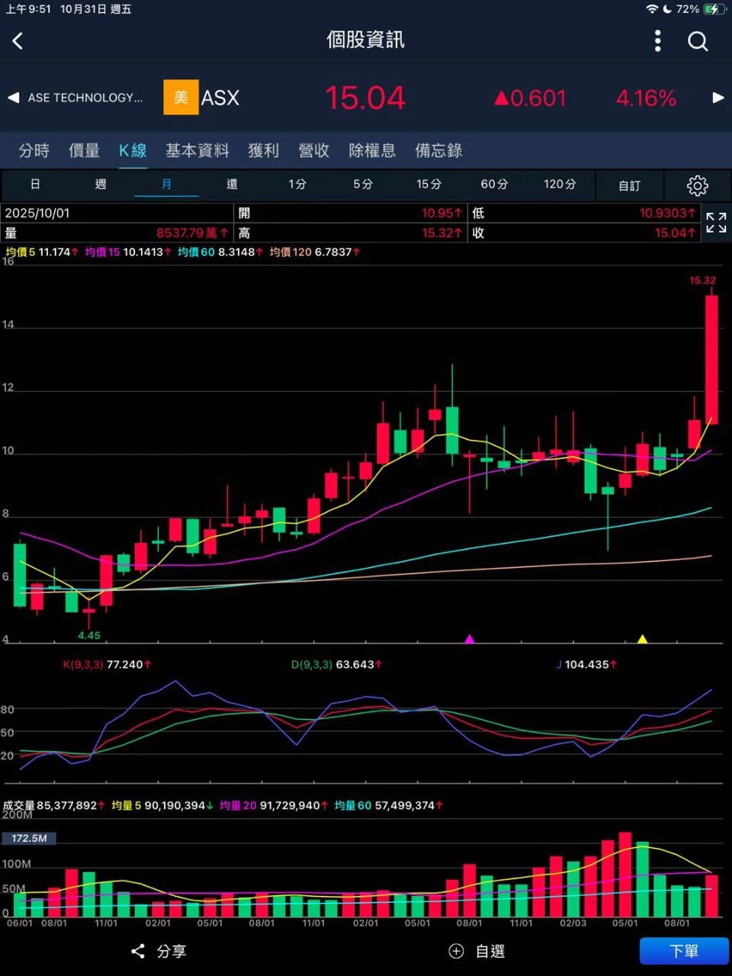Go to next stock with right arrow

pos(718,98)
